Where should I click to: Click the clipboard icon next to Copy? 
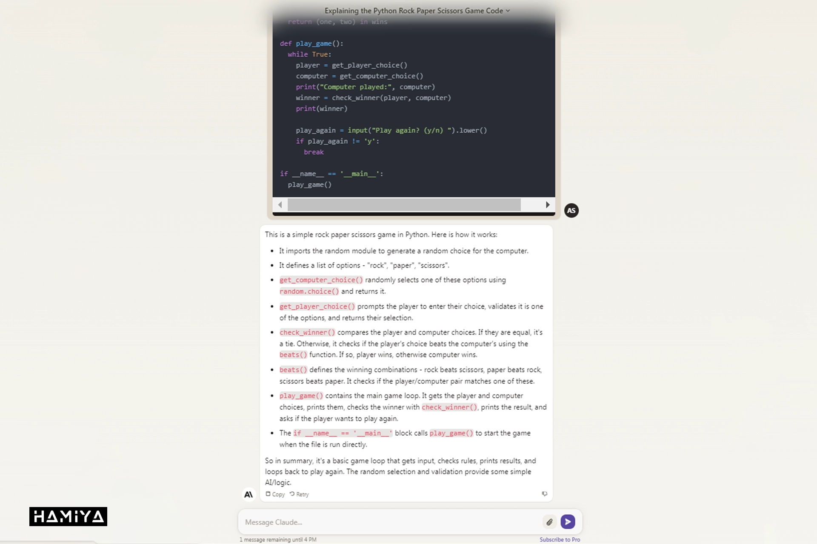coord(268,494)
